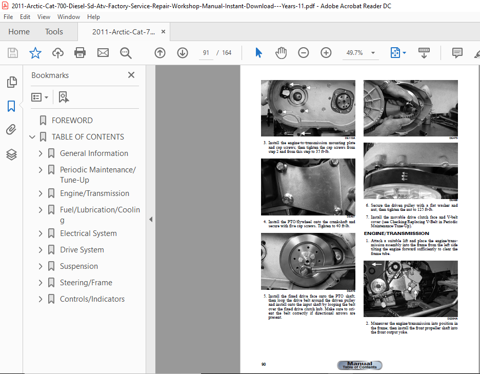The height and width of the screenshot is (374, 480).
Task: Toggle the Bookmarks panel icon
Action: tap(11, 106)
